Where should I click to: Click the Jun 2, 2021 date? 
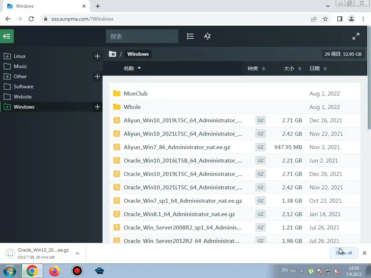324,160
